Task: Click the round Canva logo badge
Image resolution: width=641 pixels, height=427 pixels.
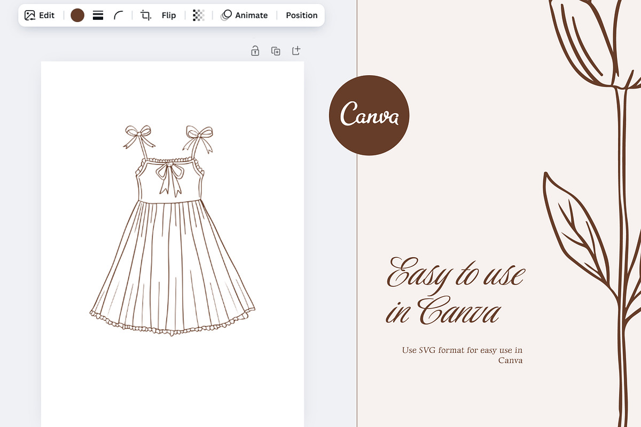Action: coord(369,115)
